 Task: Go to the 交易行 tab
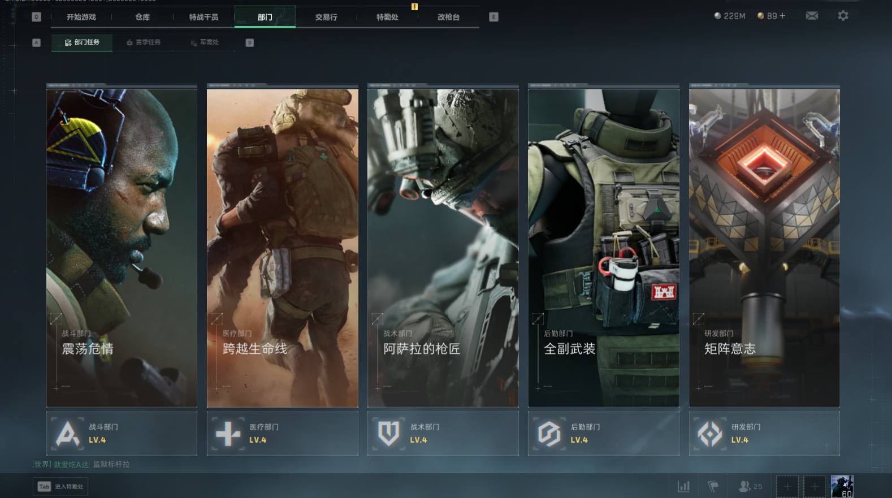pos(326,17)
